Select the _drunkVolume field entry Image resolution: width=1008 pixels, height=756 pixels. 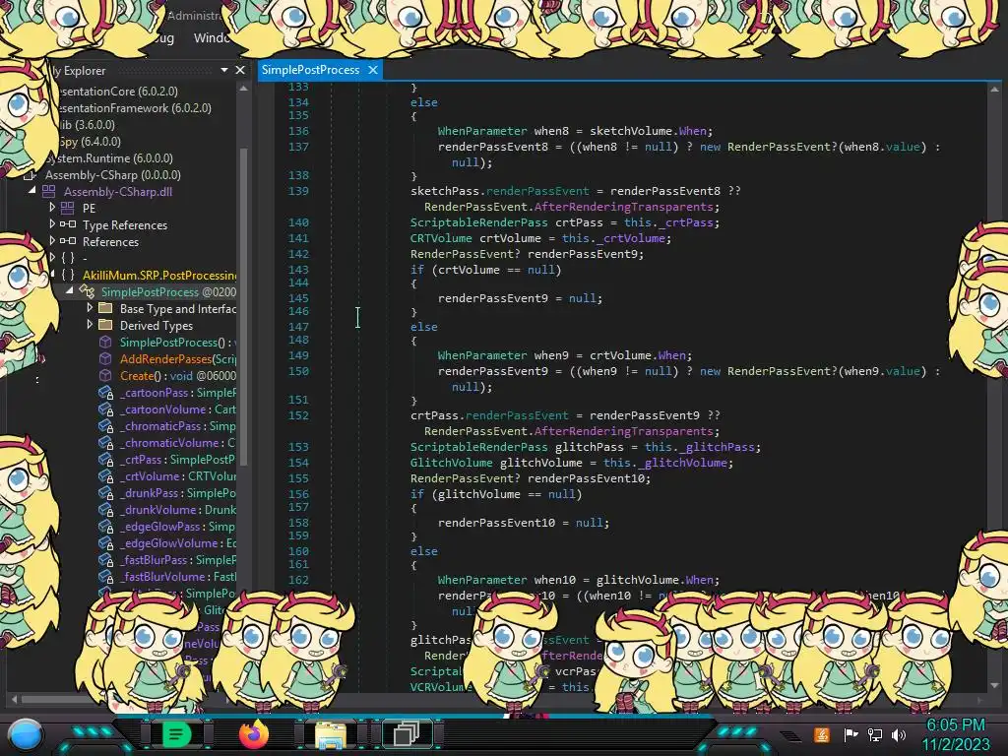177,510
